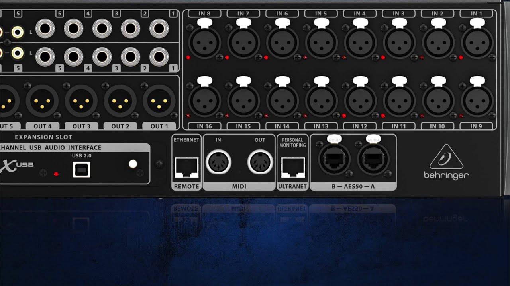Click the 'IN 8' label text
This screenshot has height=286, width=510.
[204, 14]
